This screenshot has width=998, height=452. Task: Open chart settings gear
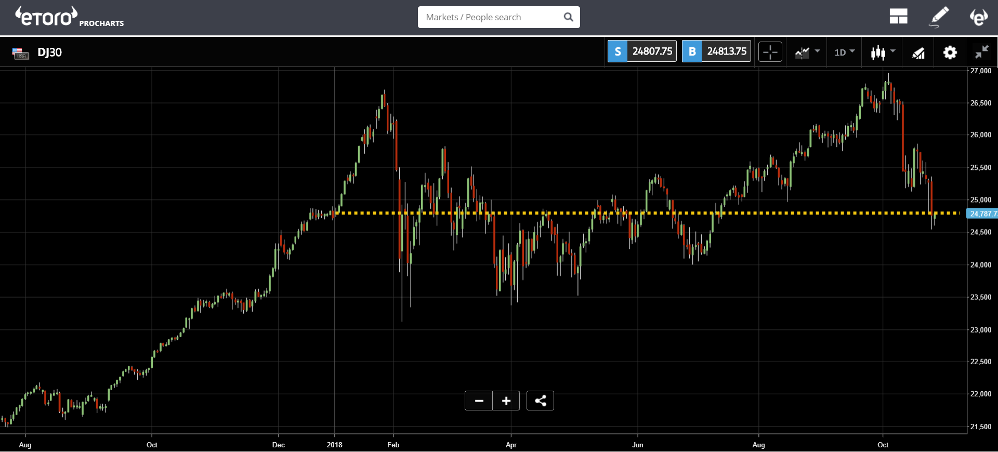point(950,52)
